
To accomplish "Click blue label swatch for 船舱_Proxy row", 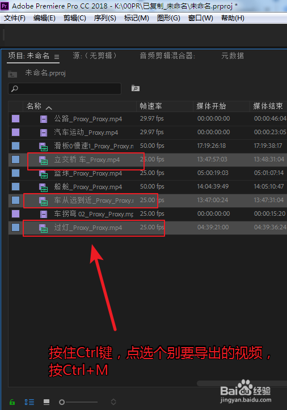I will pos(15,187).
